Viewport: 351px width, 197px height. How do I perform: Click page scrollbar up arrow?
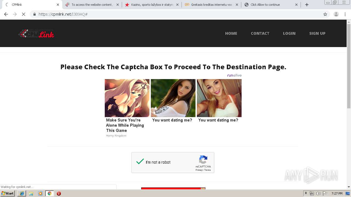coord(349,22)
